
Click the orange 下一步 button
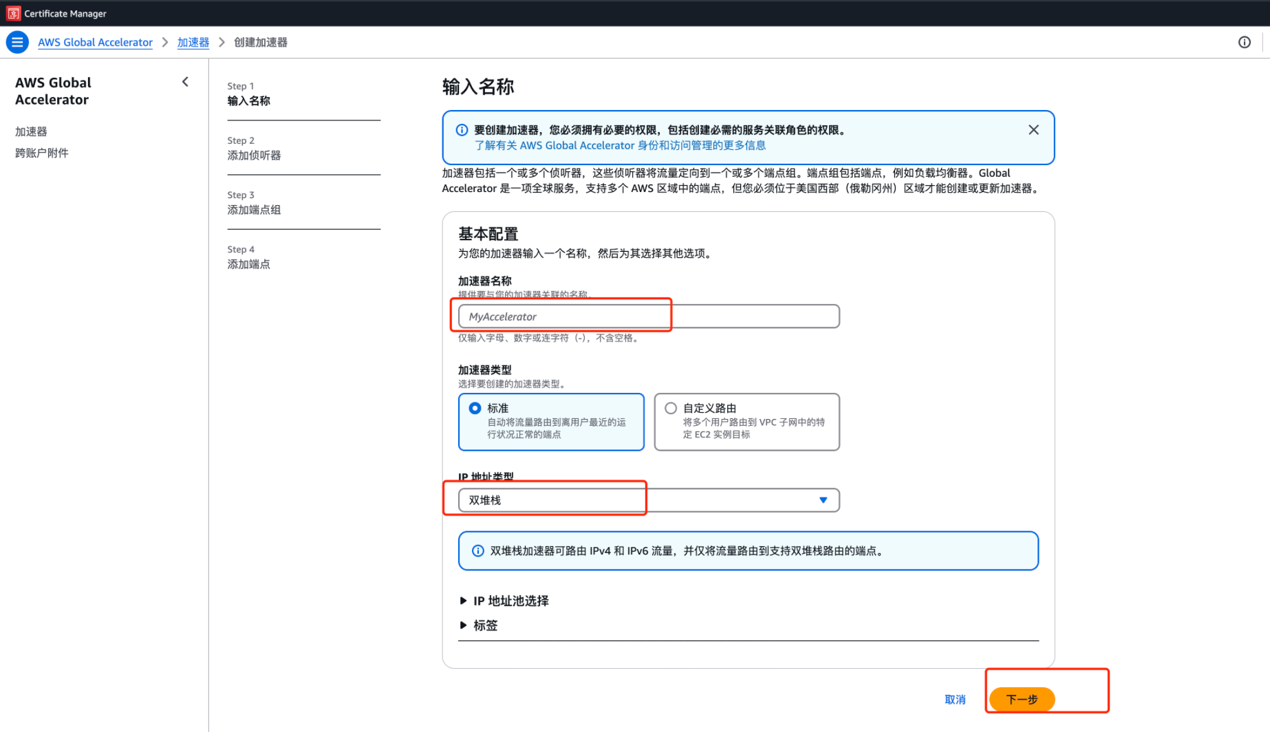pos(1022,700)
